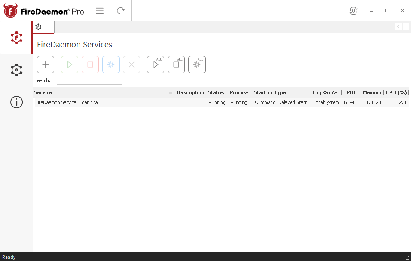411x261 pixels.
Task: Sort by Description column header
Action: point(190,92)
